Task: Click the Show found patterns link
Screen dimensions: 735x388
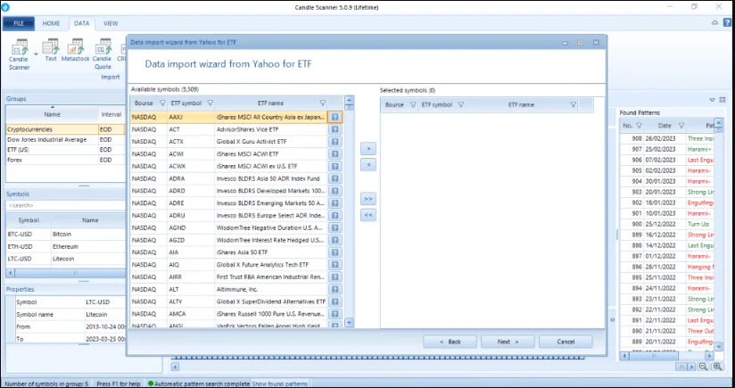Action: (280, 384)
